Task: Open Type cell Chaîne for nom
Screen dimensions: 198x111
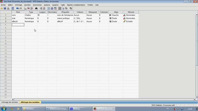Action: point(31,15)
